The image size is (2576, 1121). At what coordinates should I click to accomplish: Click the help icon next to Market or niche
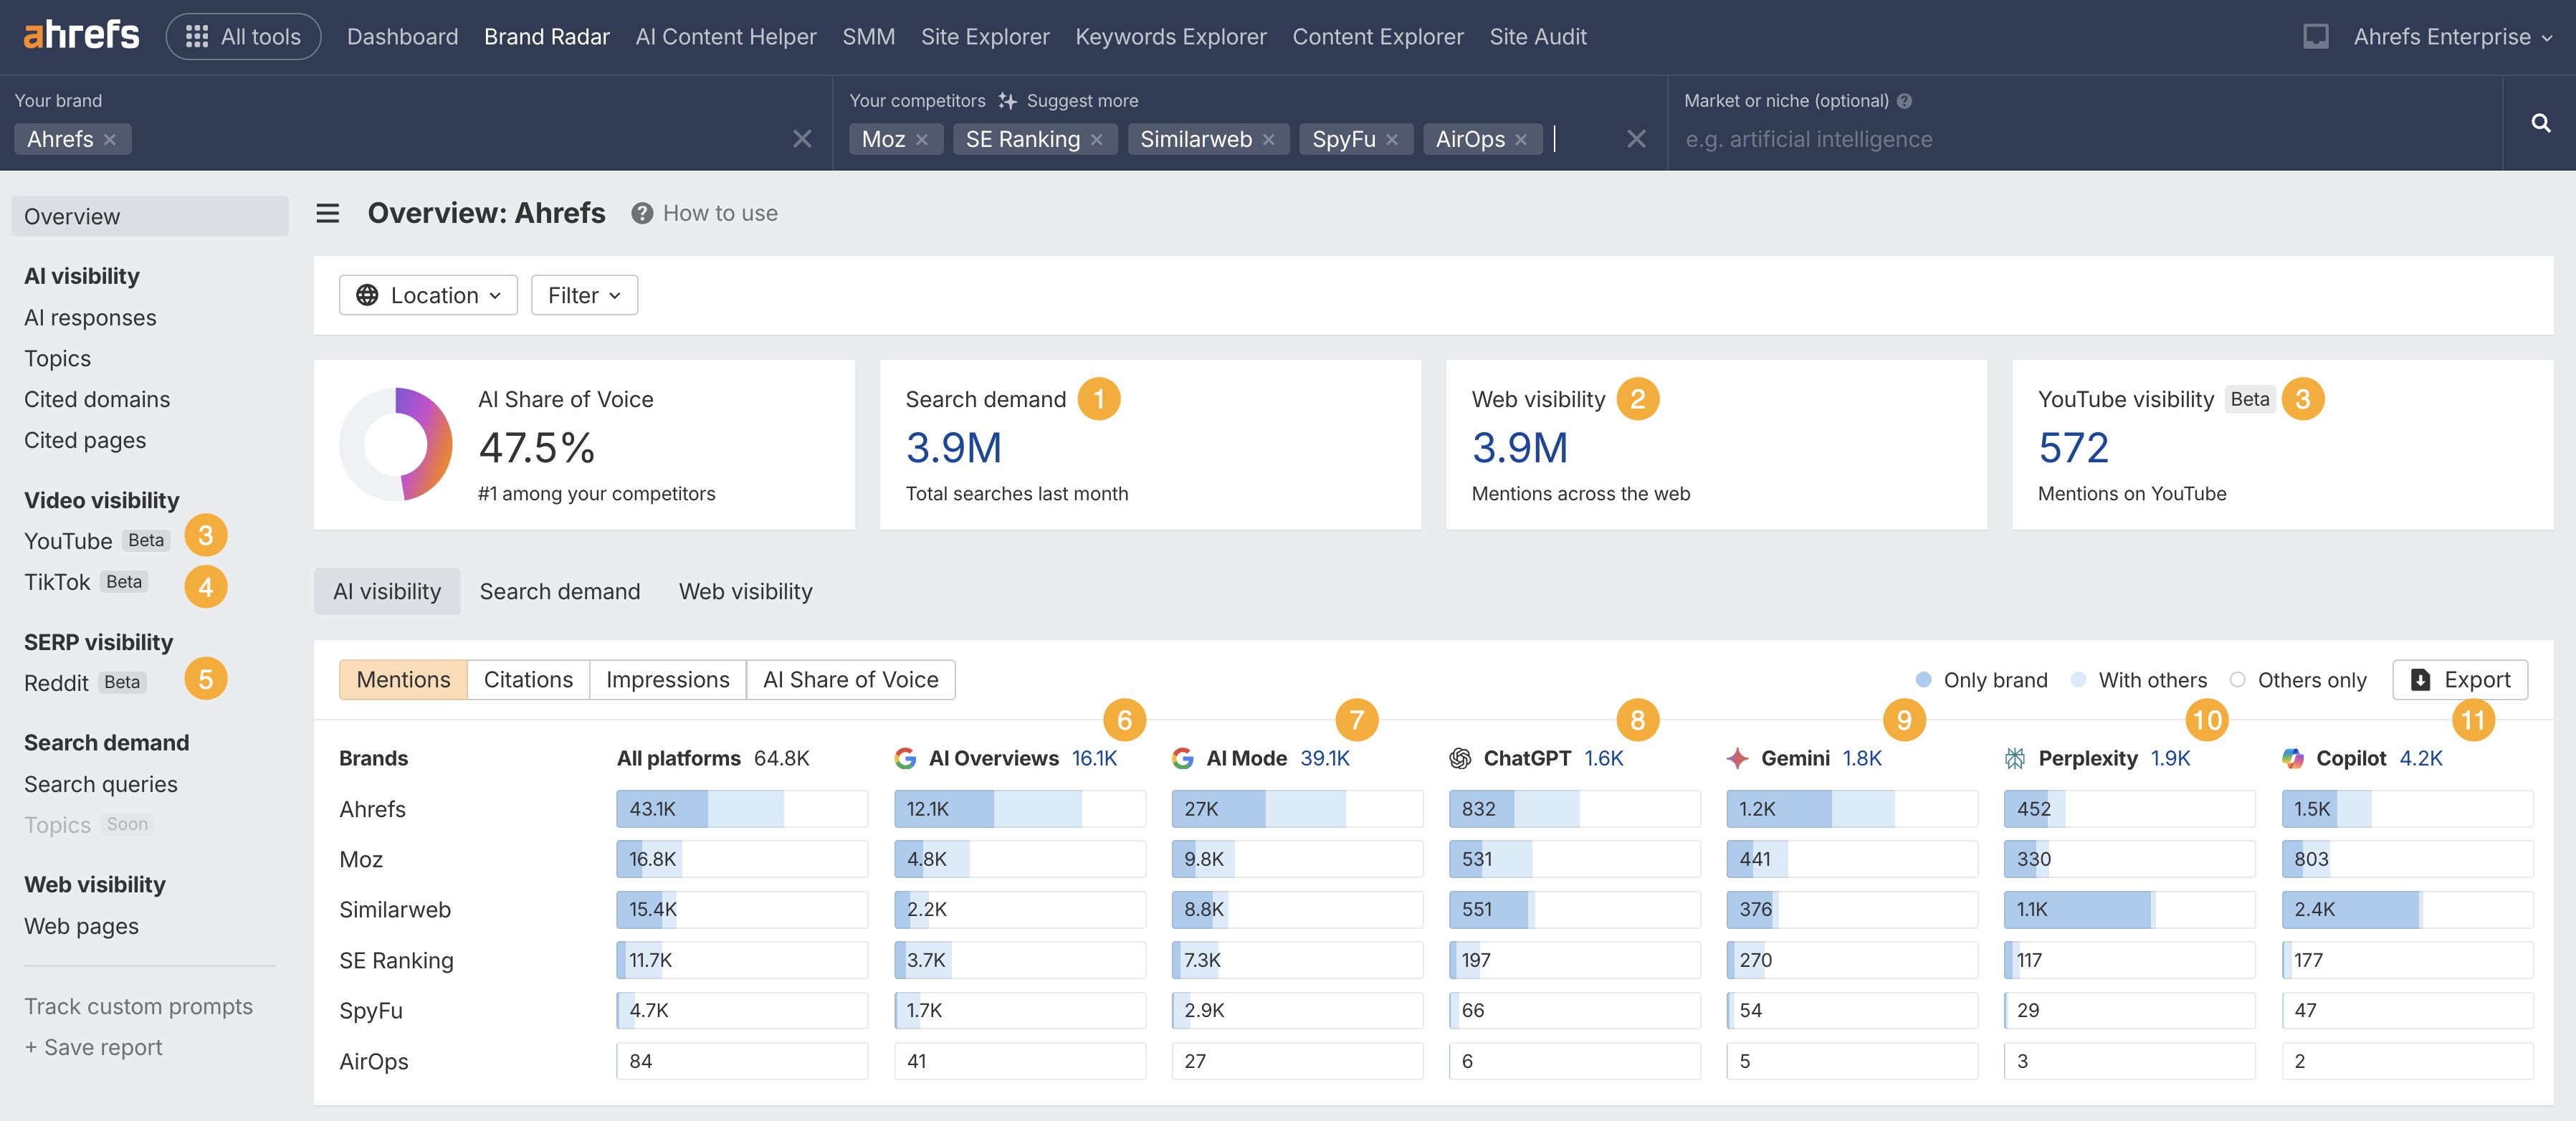pos(1904,101)
